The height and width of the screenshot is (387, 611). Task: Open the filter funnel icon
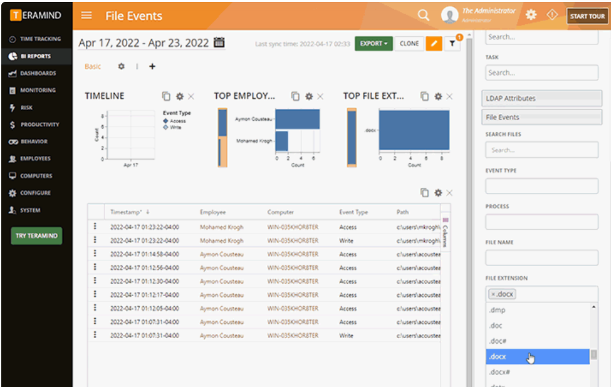452,43
